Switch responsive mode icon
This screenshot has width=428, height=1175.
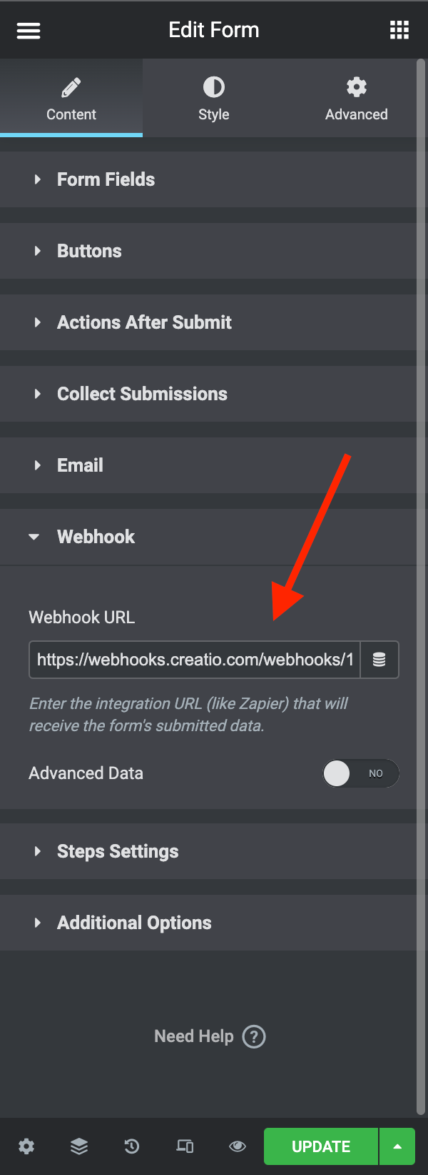click(185, 1146)
